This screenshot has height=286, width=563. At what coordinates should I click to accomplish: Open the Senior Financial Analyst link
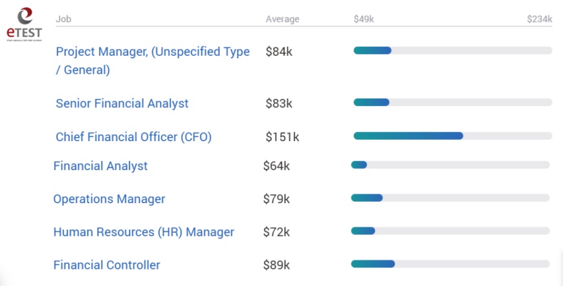[x=122, y=104]
